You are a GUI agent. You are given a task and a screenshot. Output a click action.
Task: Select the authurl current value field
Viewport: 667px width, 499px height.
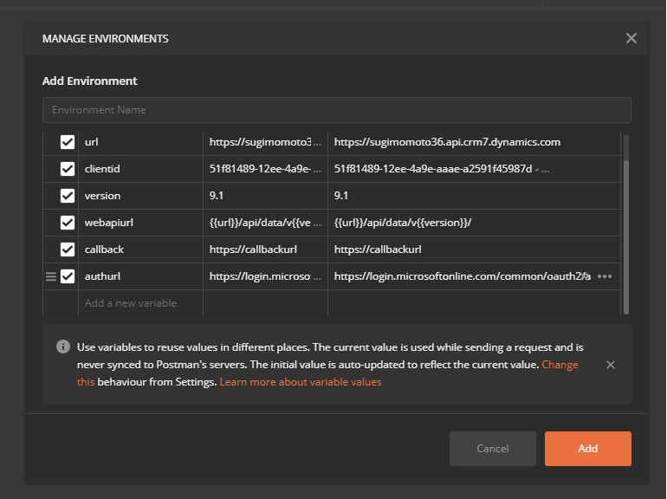pyautogui.click(x=461, y=276)
